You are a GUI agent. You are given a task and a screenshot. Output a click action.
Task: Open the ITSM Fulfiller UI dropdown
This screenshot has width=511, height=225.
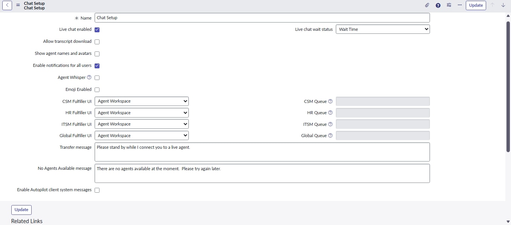(142, 124)
